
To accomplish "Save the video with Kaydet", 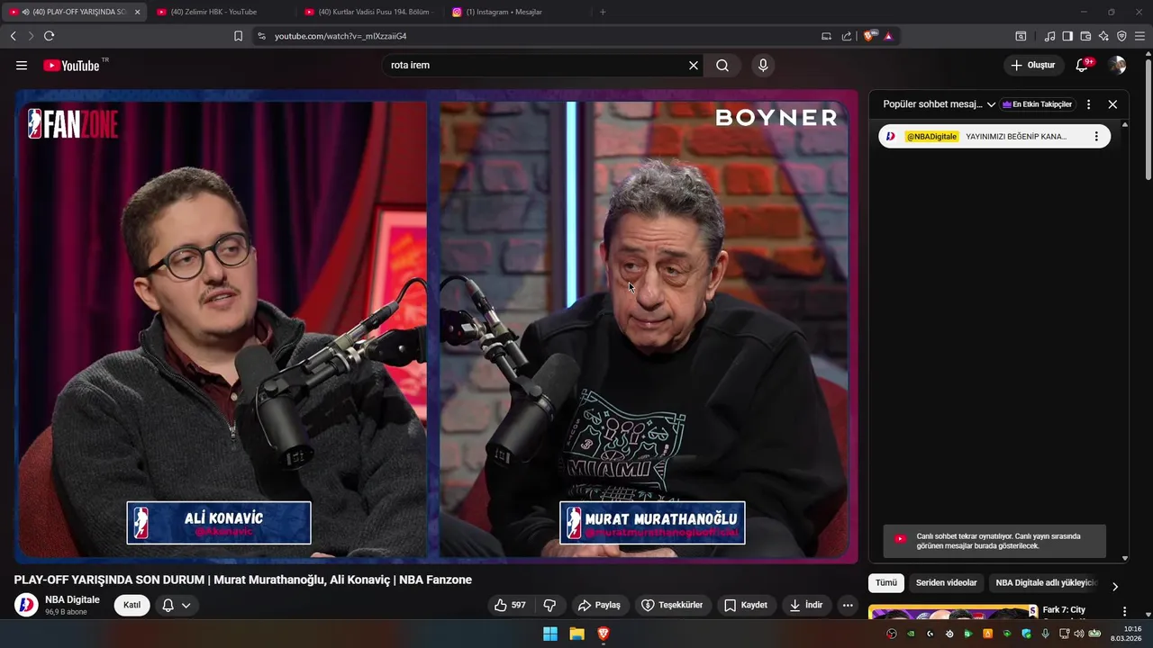I will tap(746, 605).
